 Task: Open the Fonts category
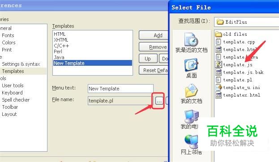(8, 35)
